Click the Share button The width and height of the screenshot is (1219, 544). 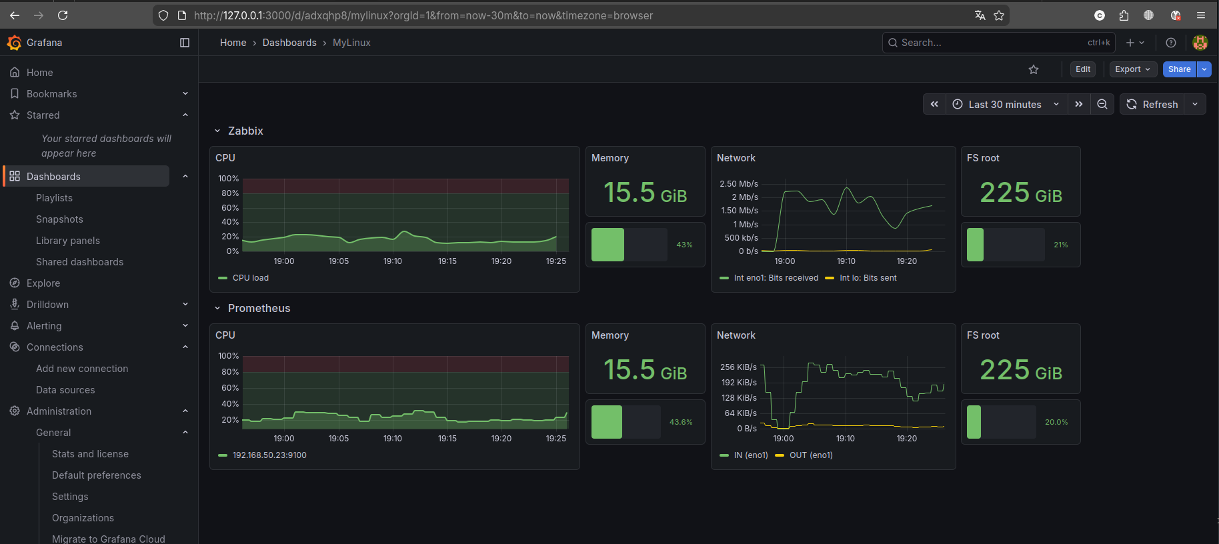1179,69
